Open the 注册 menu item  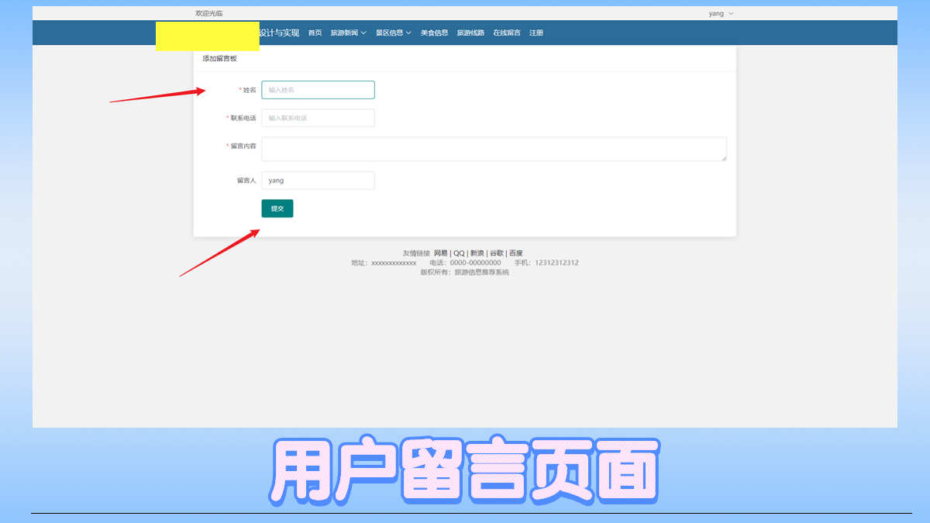[x=536, y=33]
